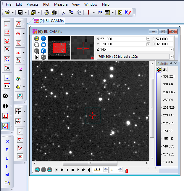Image resolution: width=184 pixels, height=191 pixels.
Task: Open the Edit menu
Action: click(x=19, y=4)
